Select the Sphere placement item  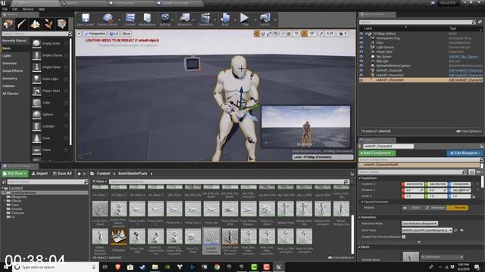(50, 114)
